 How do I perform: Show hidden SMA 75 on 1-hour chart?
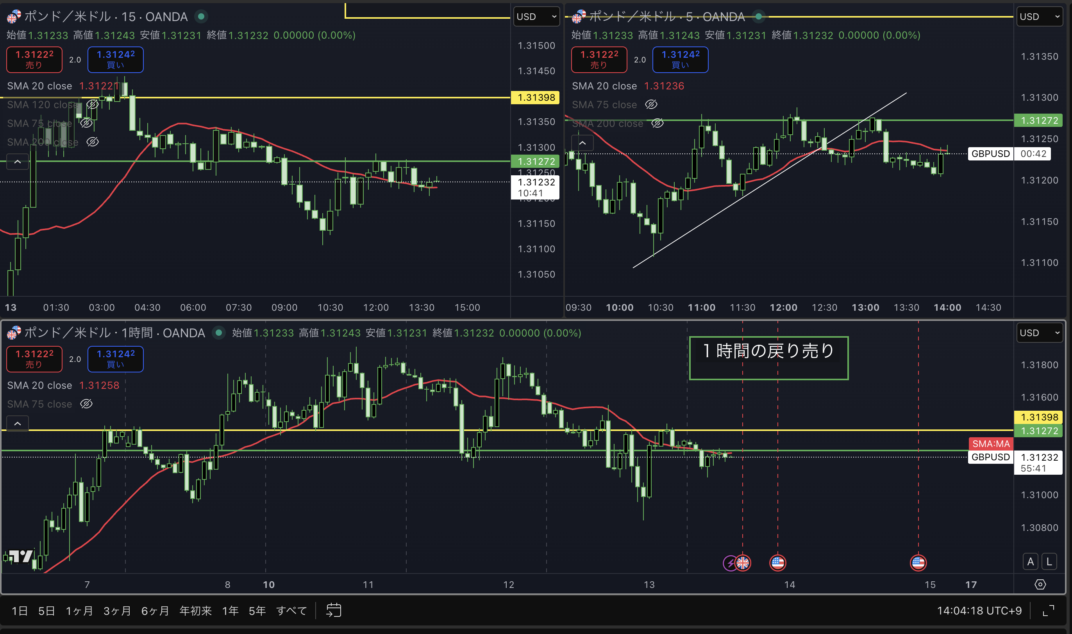point(86,404)
